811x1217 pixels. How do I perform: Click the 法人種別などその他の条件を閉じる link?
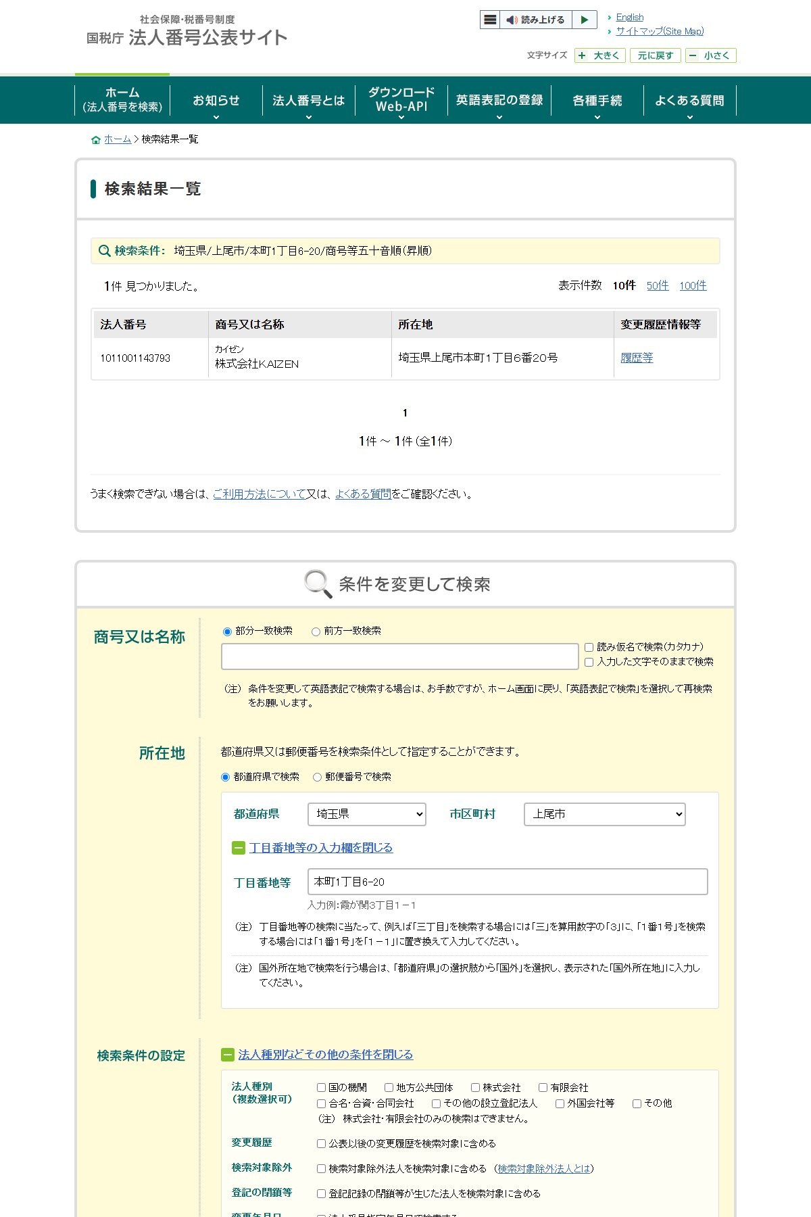pyautogui.click(x=325, y=1055)
